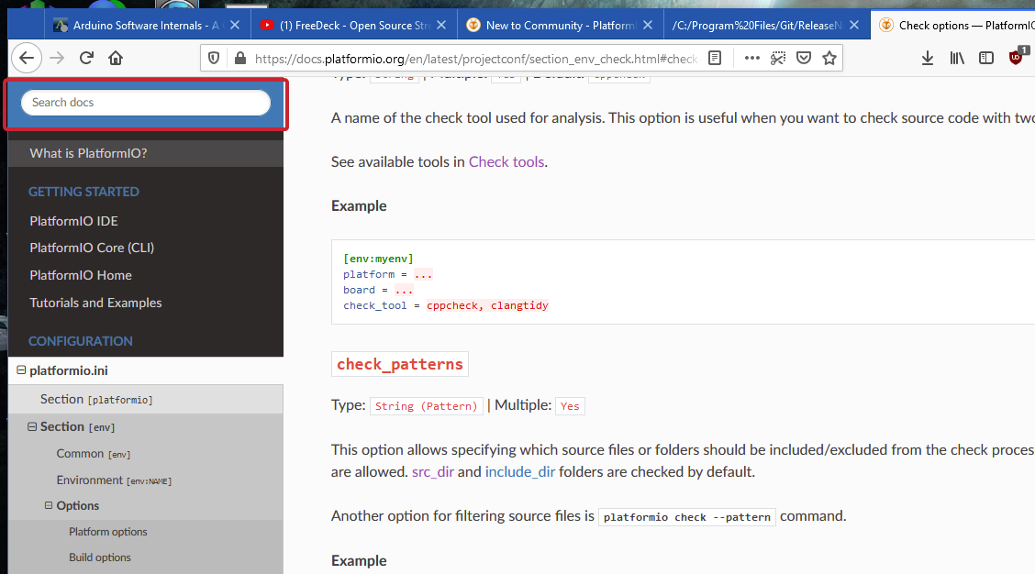Image resolution: width=1035 pixels, height=574 pixels.
Task: Open the Section [env] sidebar entry
Action: pos(77,427)
